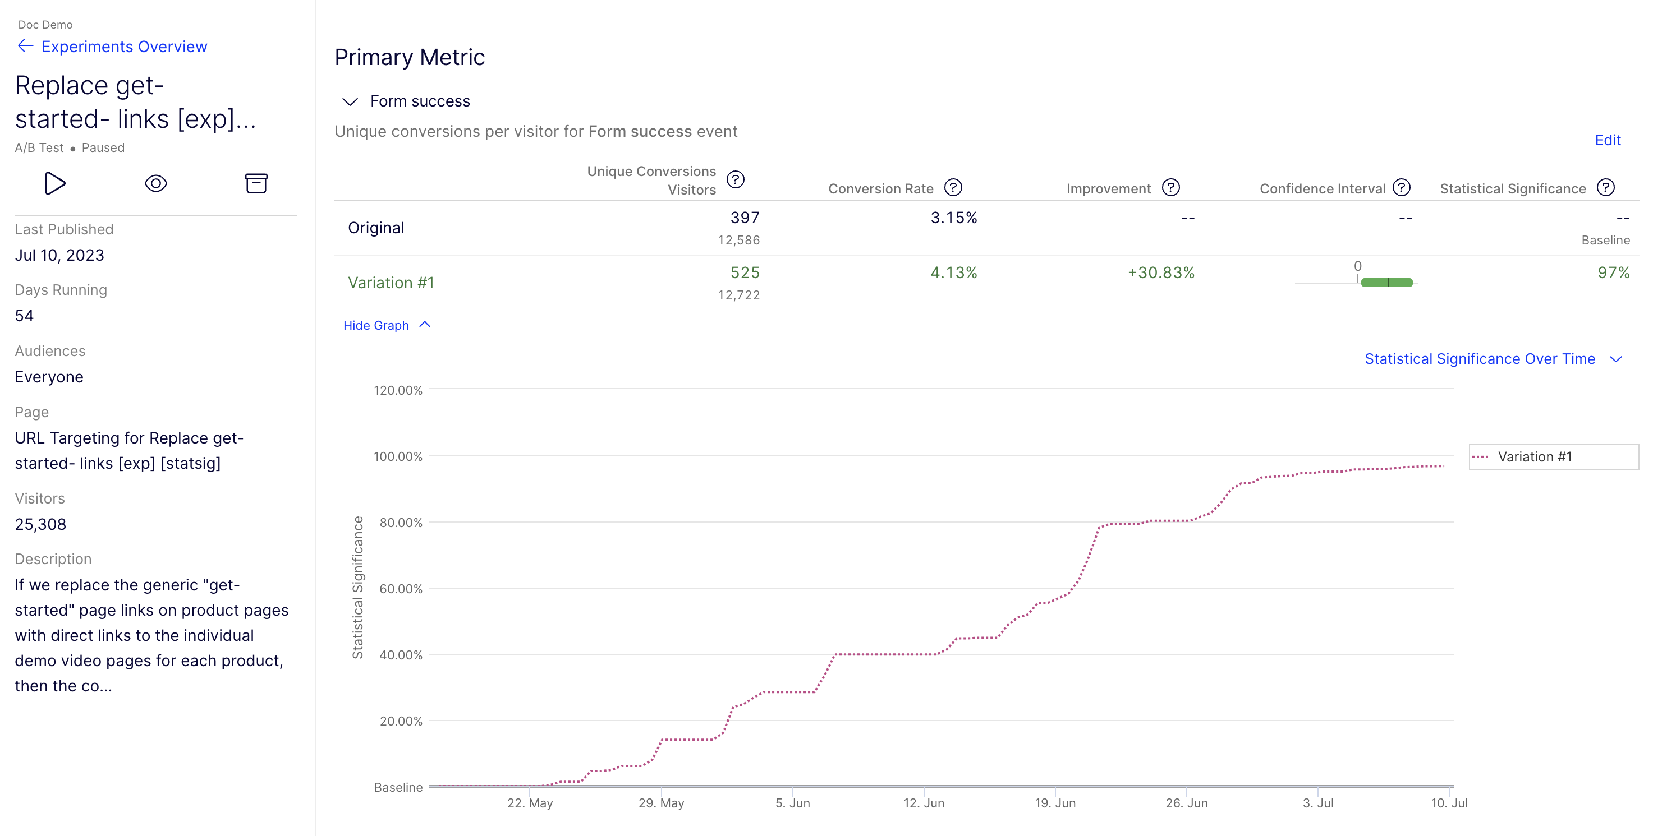Open help icon next to Confidence Interval
Image resolution: width=1653 pixels, height=836 pixels.
click(x=1402, y=188)
